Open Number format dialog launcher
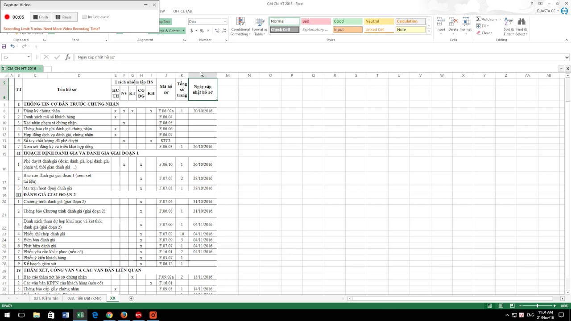 [x=226, y=40]
